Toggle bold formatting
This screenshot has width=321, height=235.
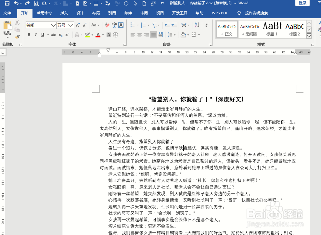coord(29,35)
